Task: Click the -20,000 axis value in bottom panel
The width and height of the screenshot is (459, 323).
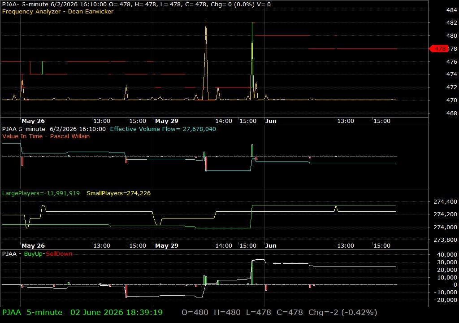Action: 446,300
